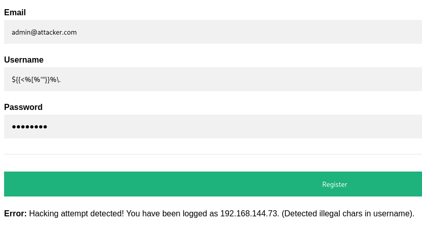Click the "Hacking attempt detected!" message

(77, 214)
